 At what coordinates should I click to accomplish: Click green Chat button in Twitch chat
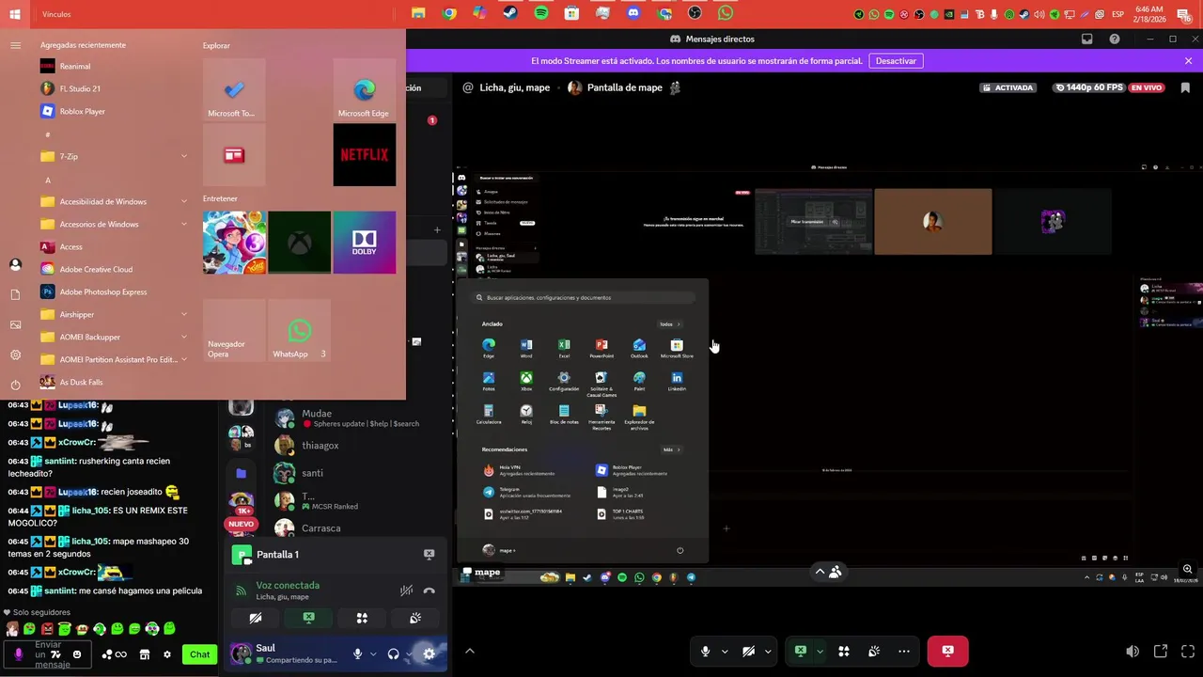pos(200,654)
